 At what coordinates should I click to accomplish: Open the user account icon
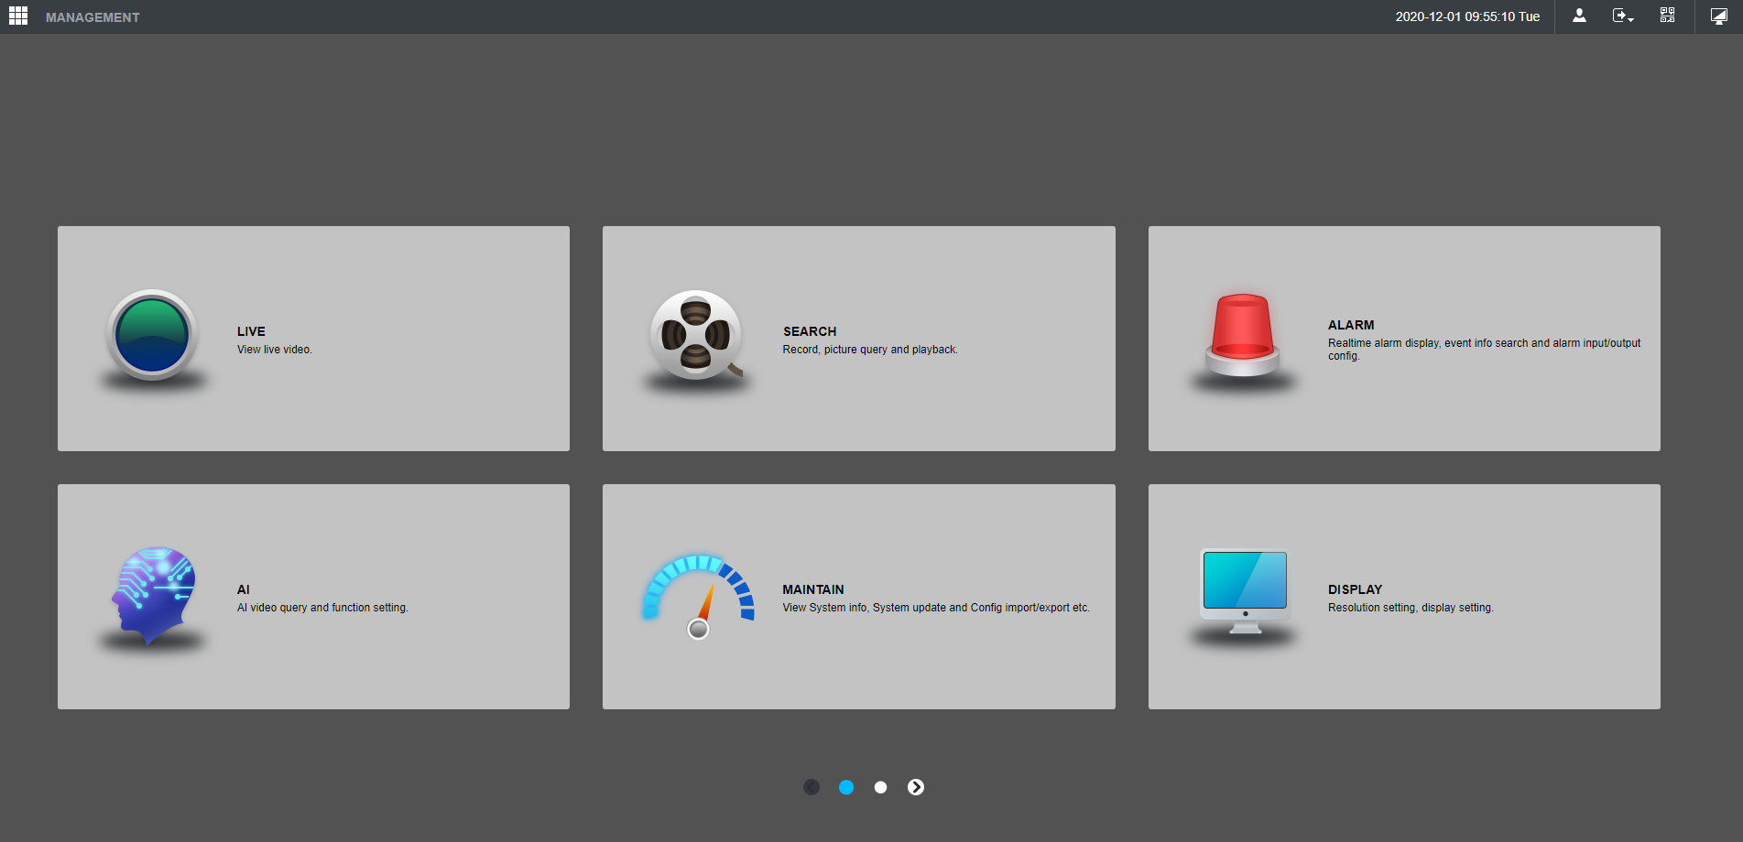pos(1579,16)
